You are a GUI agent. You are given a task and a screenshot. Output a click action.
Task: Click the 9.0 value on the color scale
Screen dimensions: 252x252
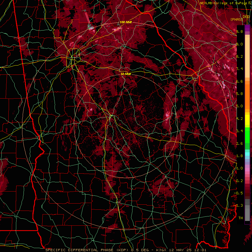(239, 44)
